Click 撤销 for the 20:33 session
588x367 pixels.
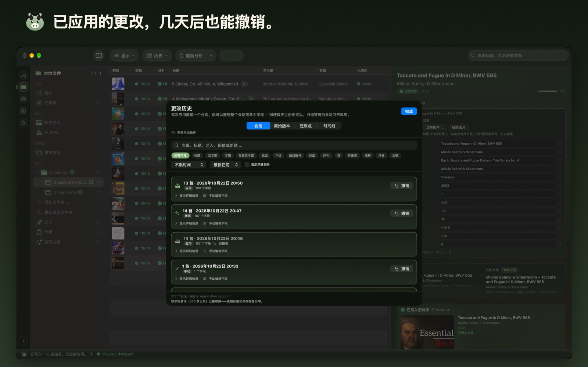(x=402, y=269)
